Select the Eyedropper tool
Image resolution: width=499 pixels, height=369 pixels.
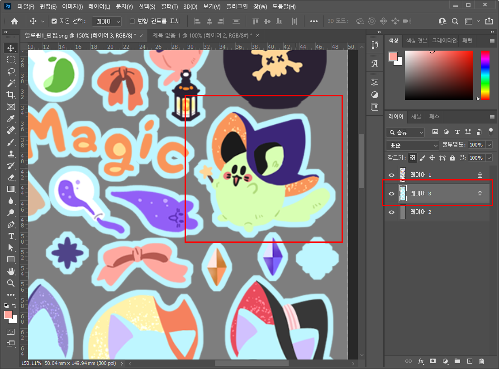click(x=11, y=118)
